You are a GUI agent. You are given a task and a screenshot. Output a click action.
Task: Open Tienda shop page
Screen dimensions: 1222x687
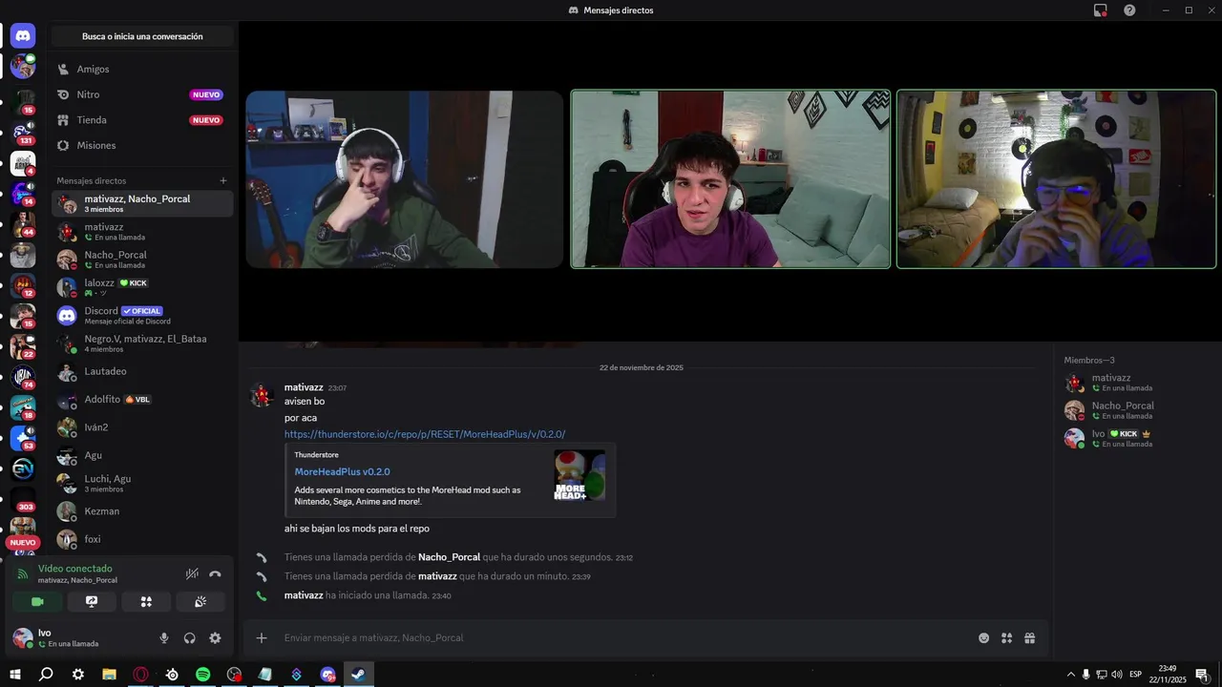(142, 120)
